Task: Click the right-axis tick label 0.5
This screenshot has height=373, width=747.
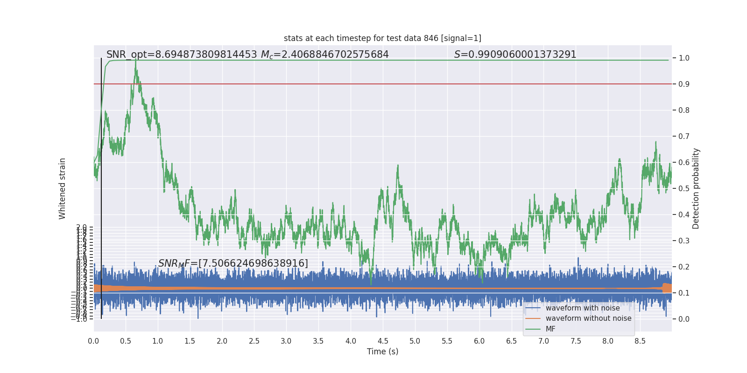Action: tap(684, 189)
